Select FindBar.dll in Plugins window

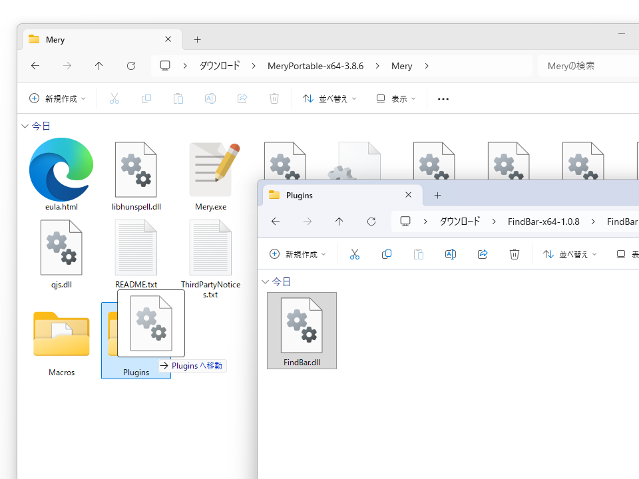click(x=302, y=331)
